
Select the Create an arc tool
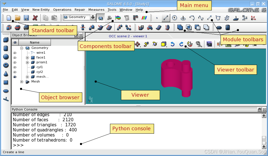192,18
